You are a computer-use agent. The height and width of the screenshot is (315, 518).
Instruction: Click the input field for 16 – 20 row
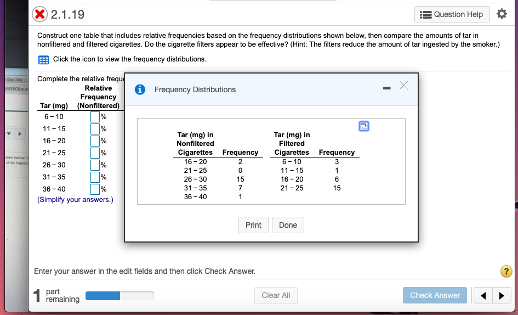tap(95, 141)
